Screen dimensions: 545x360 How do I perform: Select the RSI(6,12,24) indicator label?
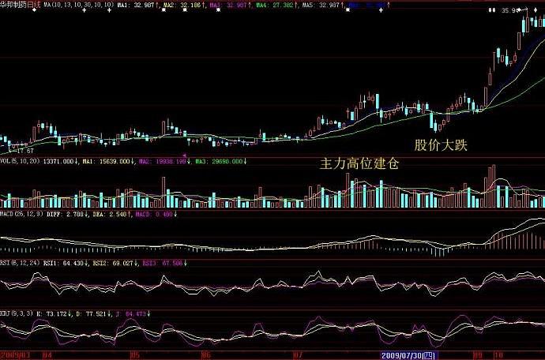pyautogui.click(x=20, y=263)
